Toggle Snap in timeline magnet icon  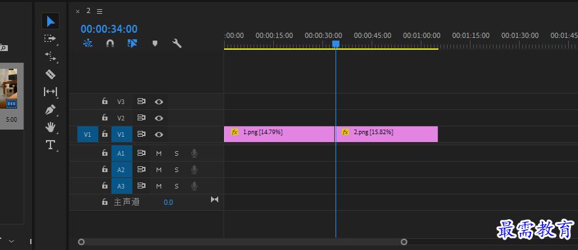click(x=110, y=43)
